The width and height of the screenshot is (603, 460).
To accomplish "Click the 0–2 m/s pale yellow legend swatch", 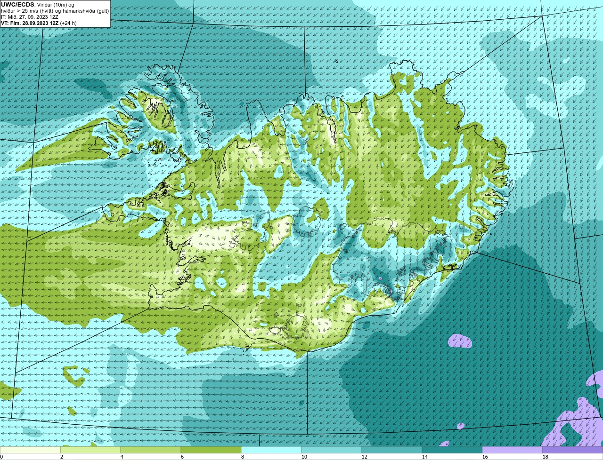I will [30, 450].
